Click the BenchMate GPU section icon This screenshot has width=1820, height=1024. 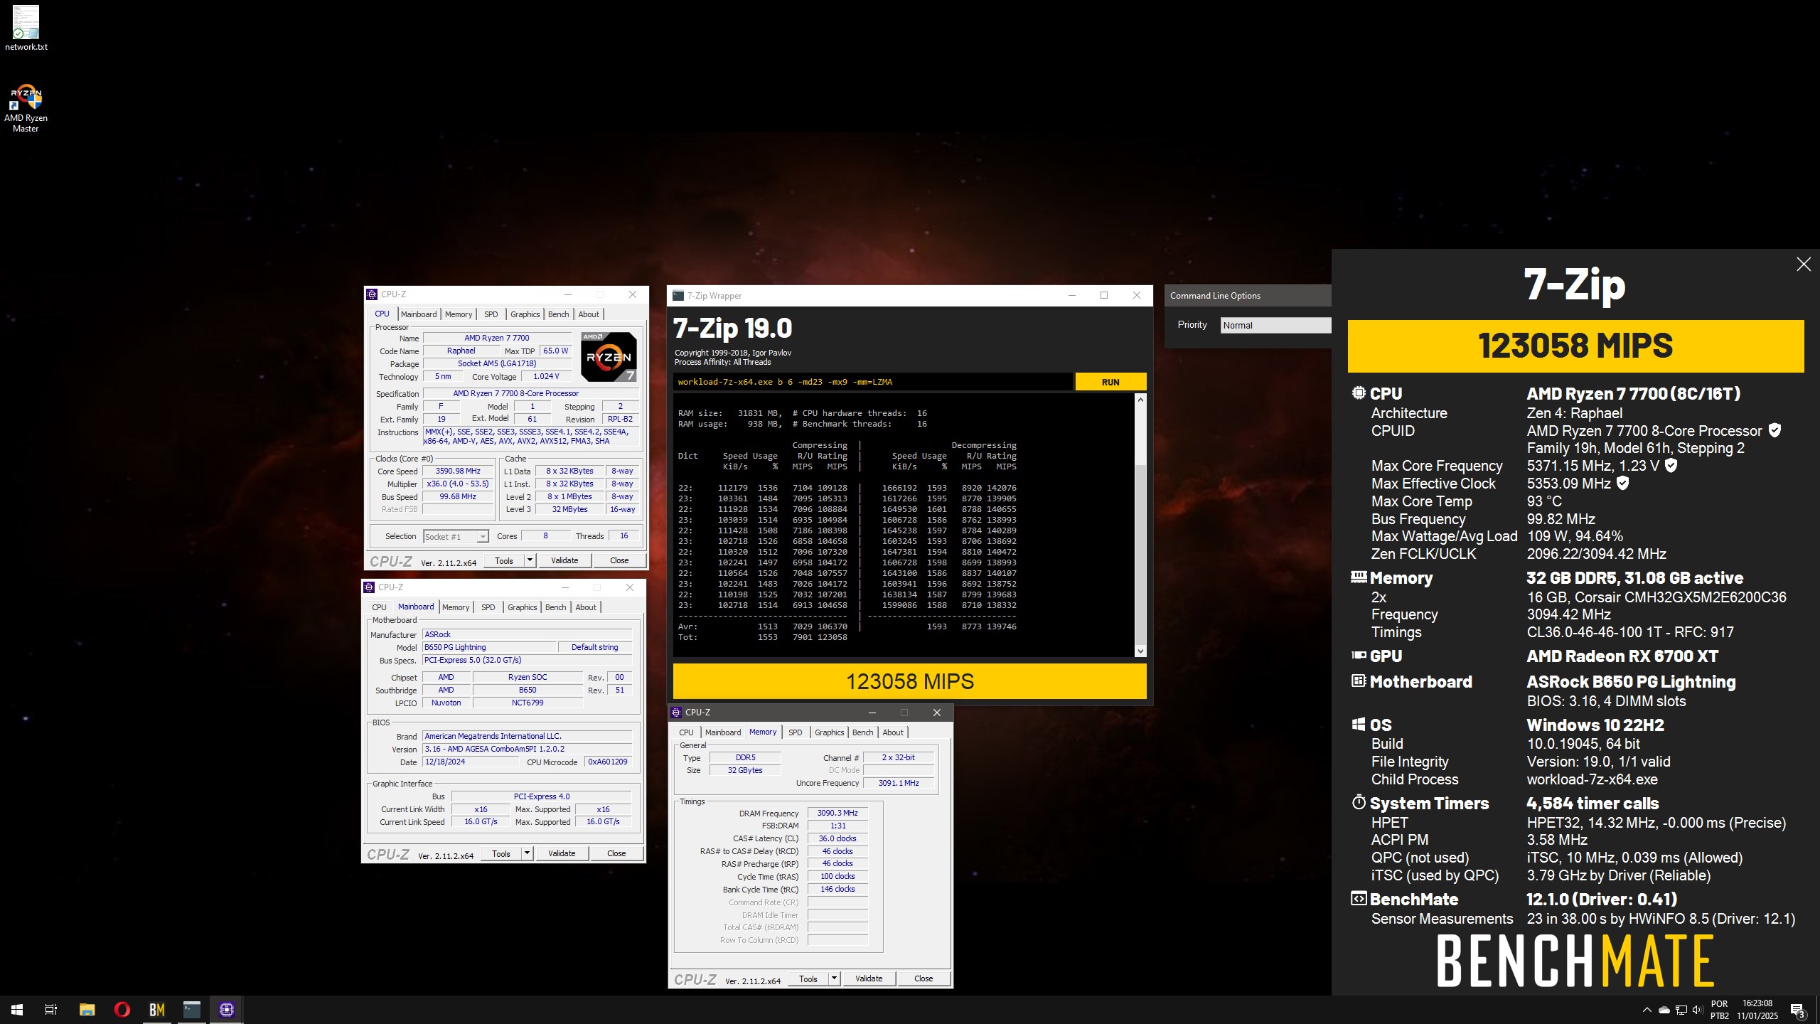click(1359, 655)
